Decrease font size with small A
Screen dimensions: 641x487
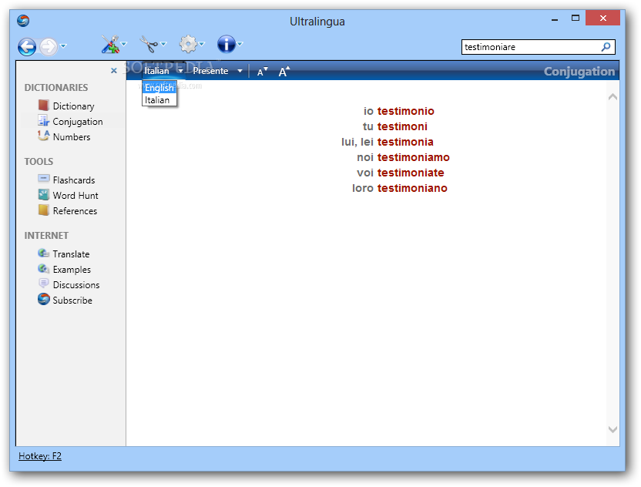(x=262, y=72)
